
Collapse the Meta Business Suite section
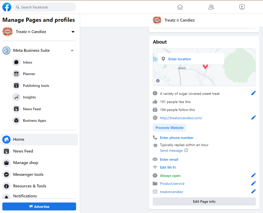click(x=72, y=50)
